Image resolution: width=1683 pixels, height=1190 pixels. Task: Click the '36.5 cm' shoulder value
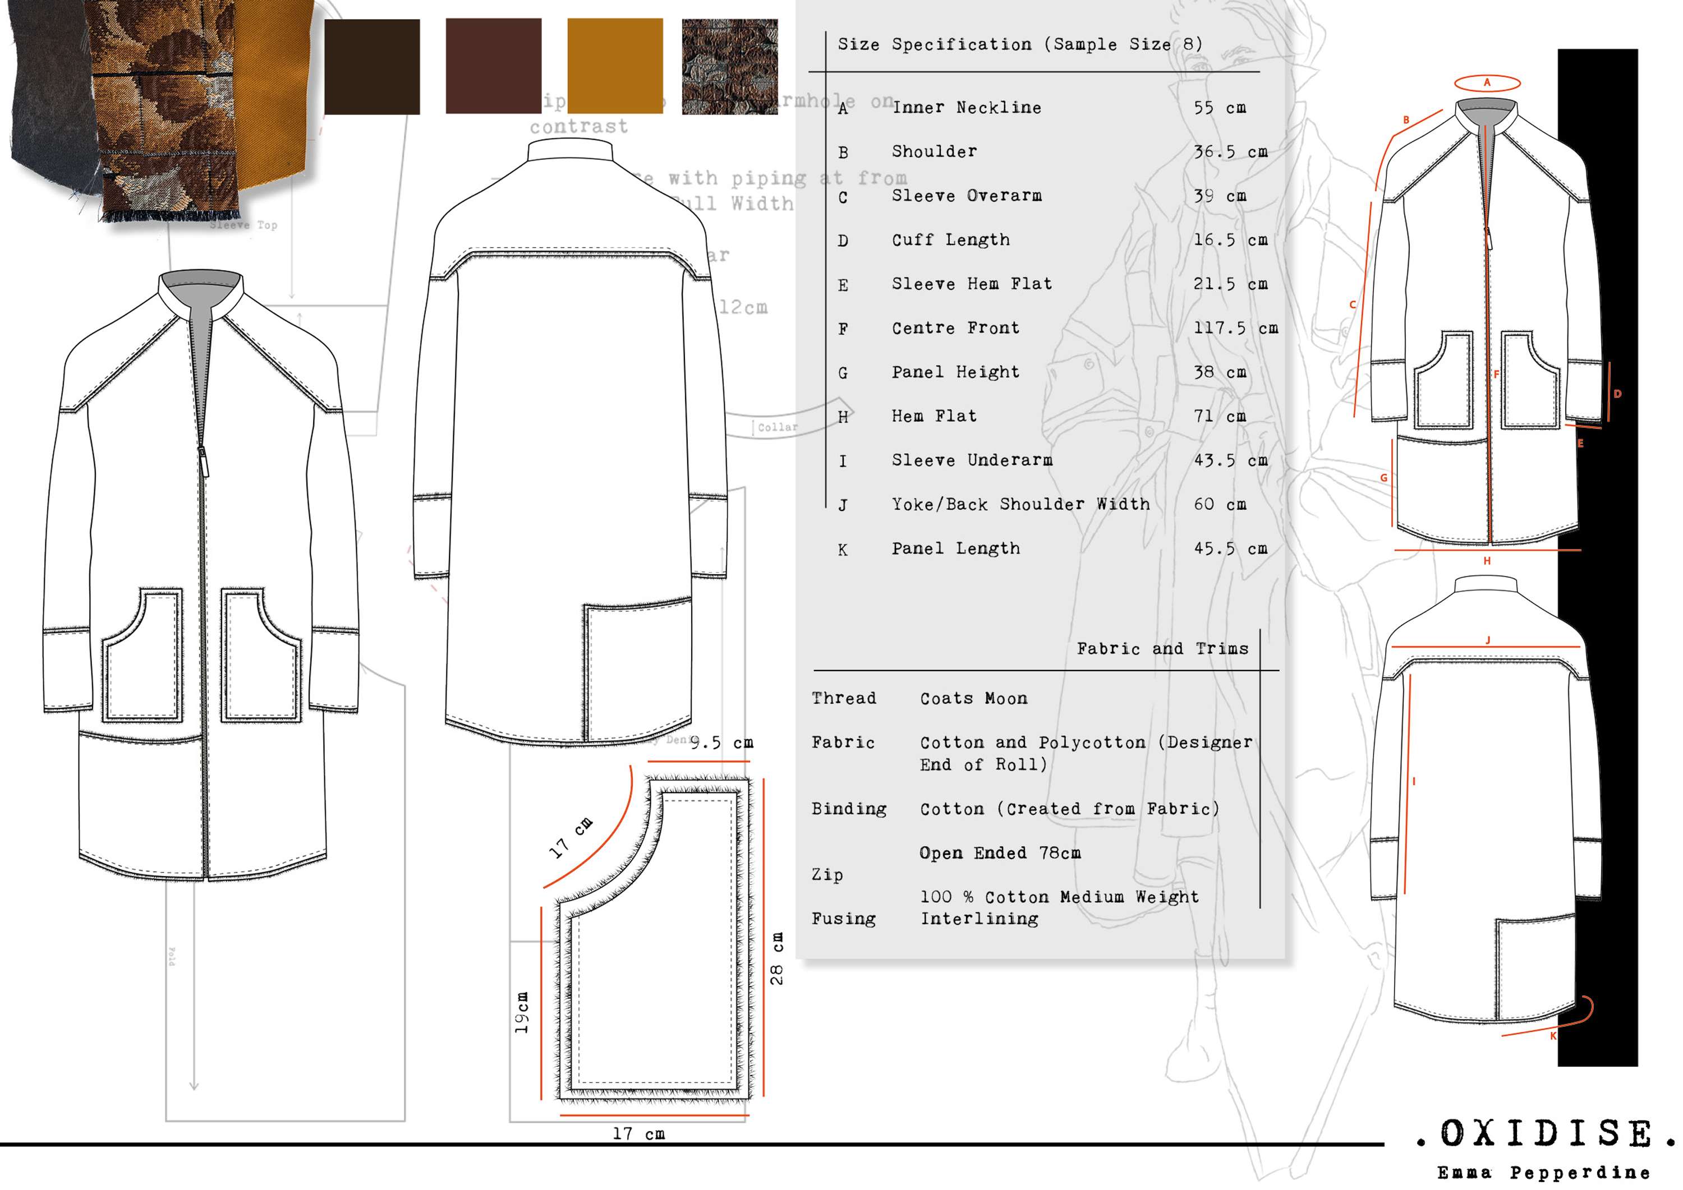1230,151
